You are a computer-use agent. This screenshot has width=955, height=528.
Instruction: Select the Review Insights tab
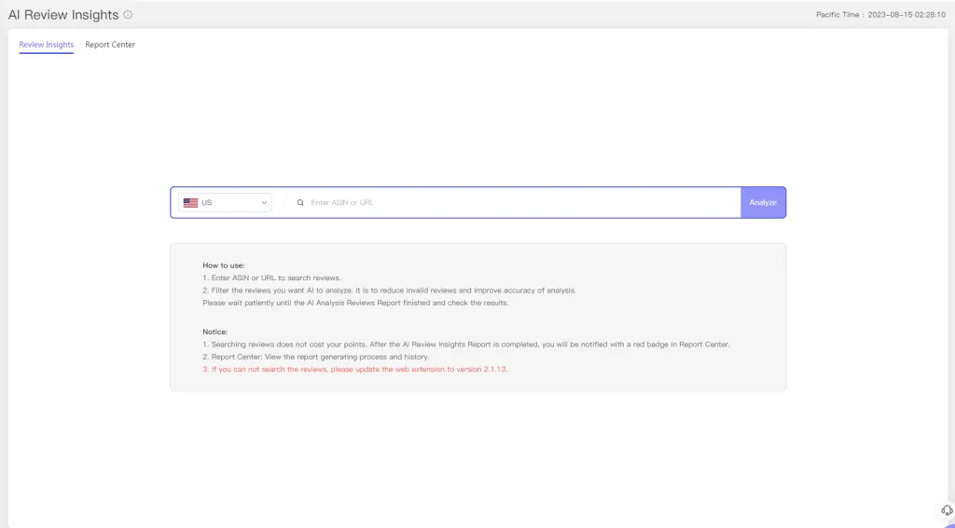(47, 45)
